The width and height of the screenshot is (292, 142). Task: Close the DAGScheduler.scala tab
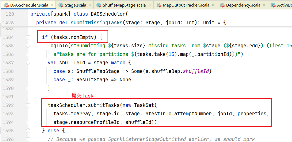(52, 5)
